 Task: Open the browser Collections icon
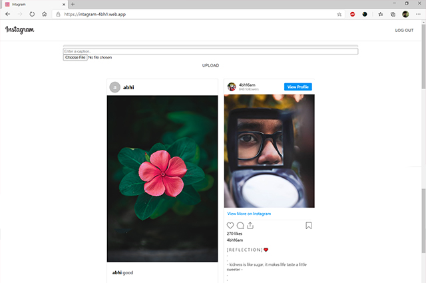click(x=393, y=13)
